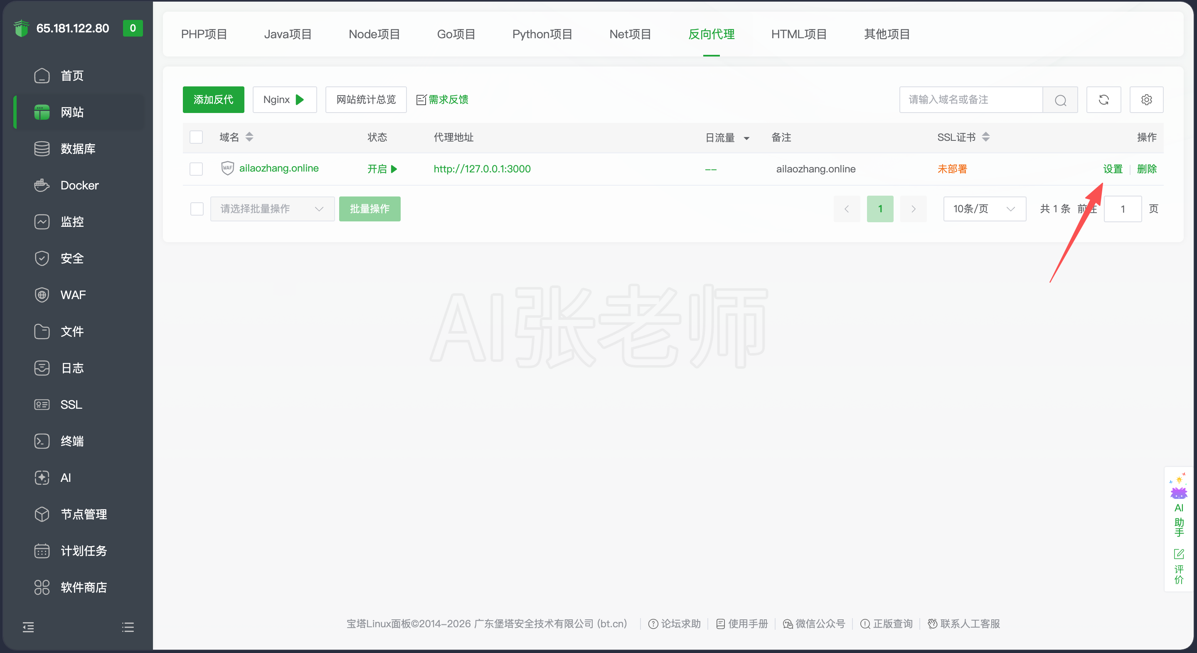This screenshot has width=1197, height=653.
Task: Switch to the Net项目 tab
Action: [630, 34]
